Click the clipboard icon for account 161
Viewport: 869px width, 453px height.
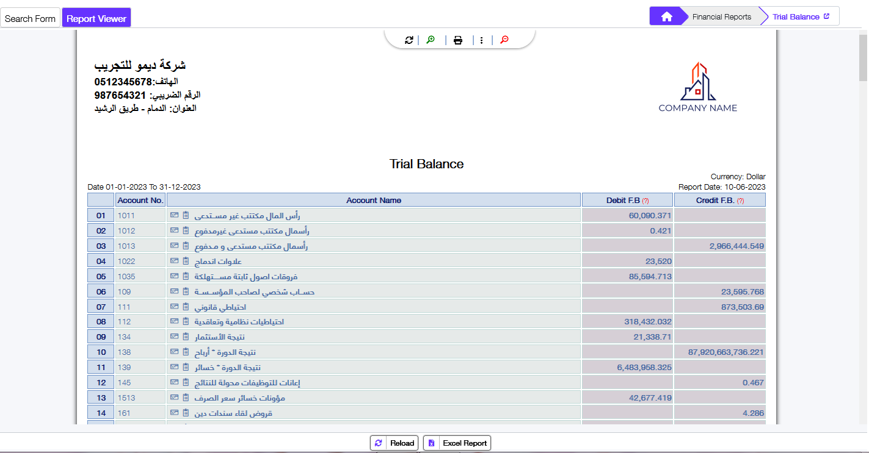pyautogui.click(x=186, y=413)
